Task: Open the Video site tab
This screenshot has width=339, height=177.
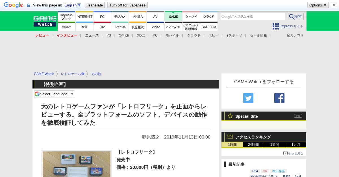Action: tap(155, 27)
